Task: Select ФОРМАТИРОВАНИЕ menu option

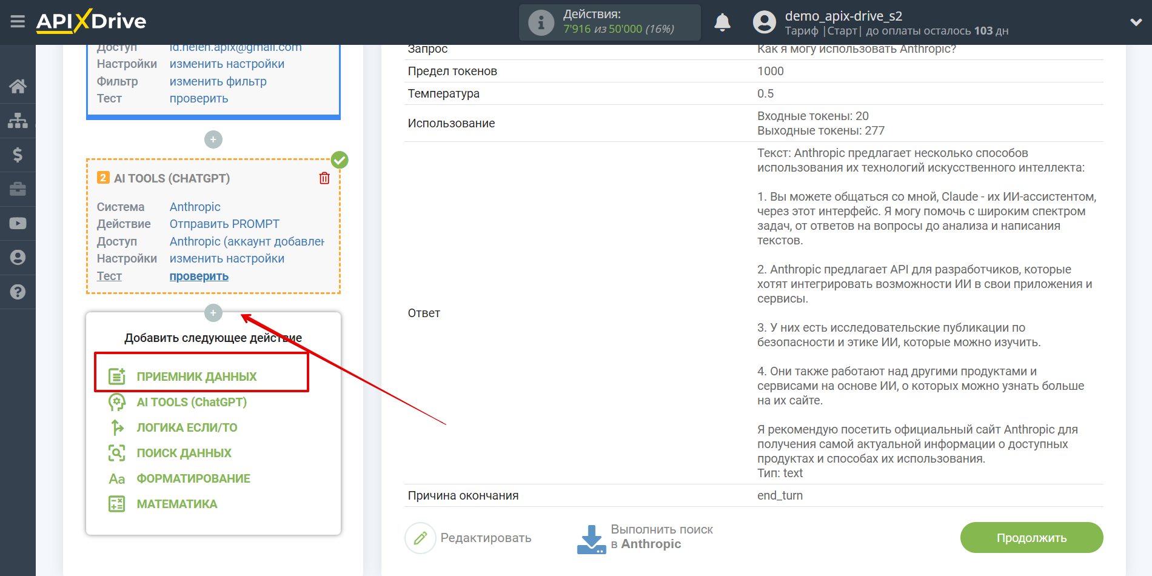Action: [x=193, y=478]
